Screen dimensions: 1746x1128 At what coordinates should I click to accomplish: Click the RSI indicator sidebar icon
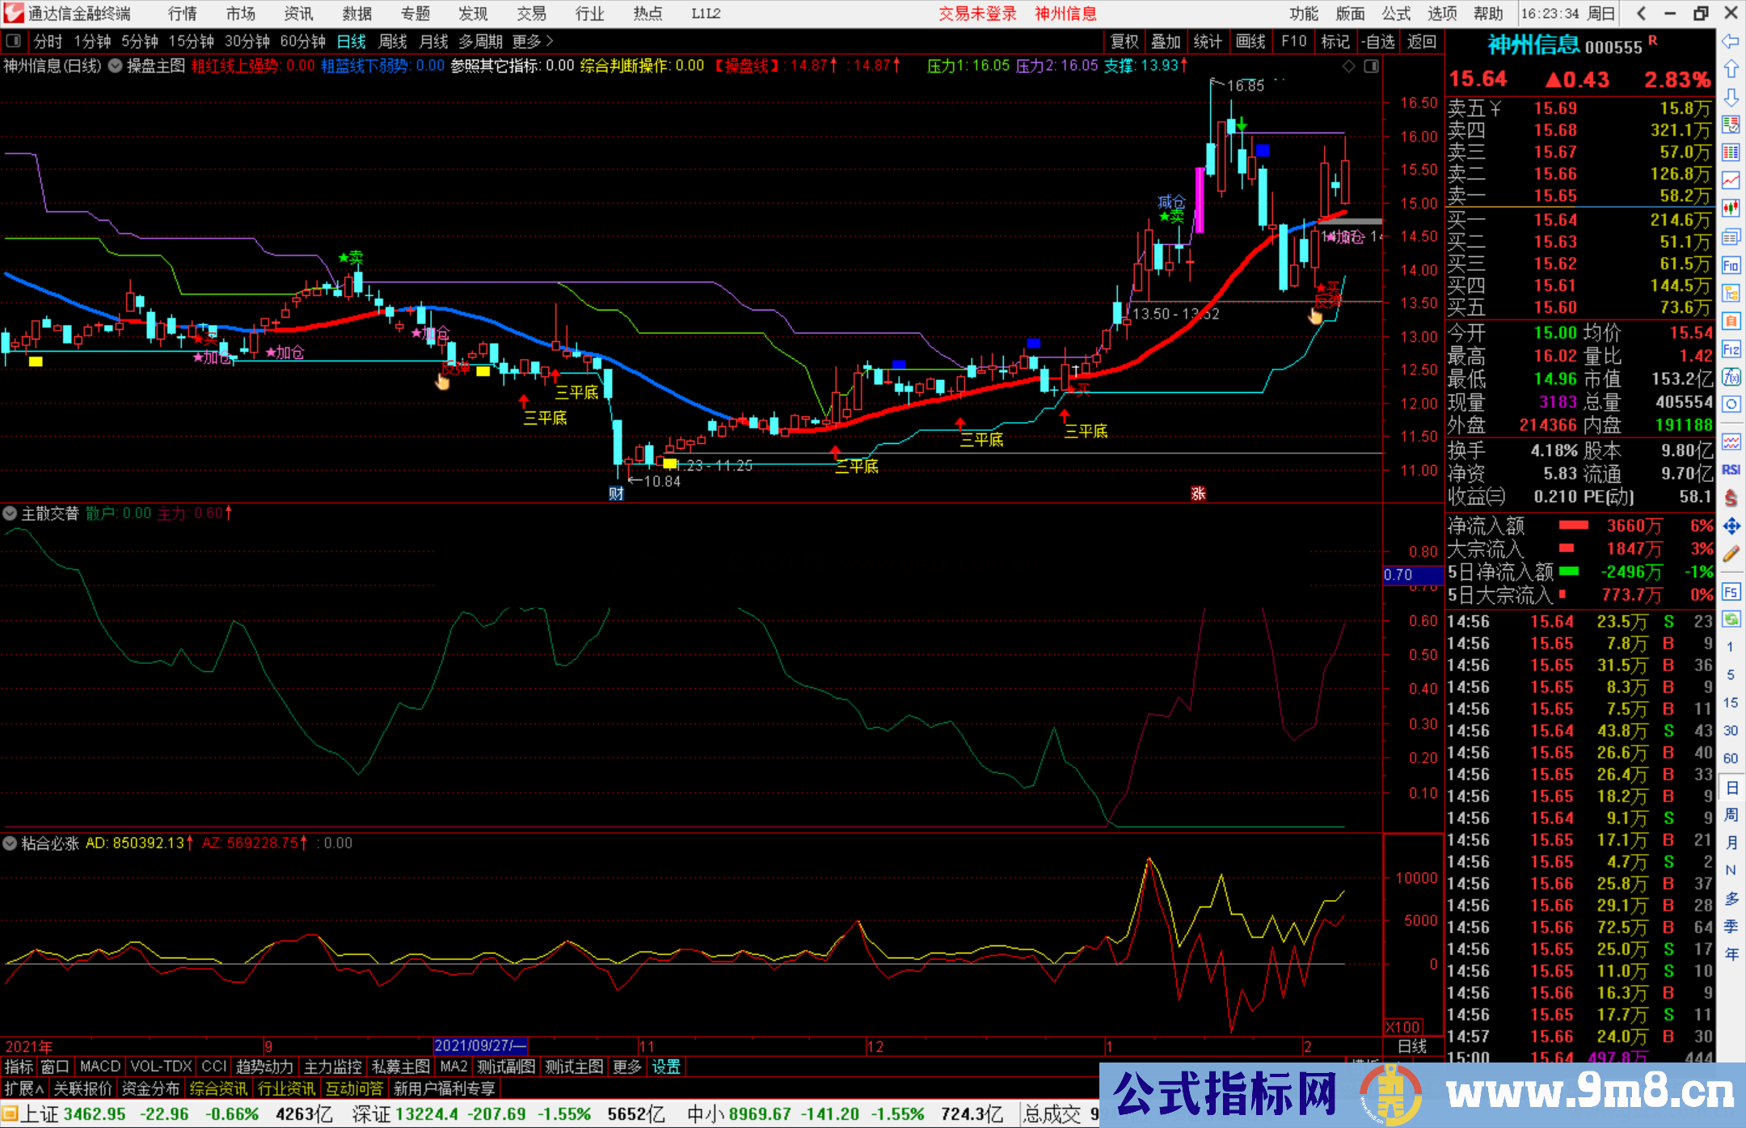click(x=1730, y=470)
